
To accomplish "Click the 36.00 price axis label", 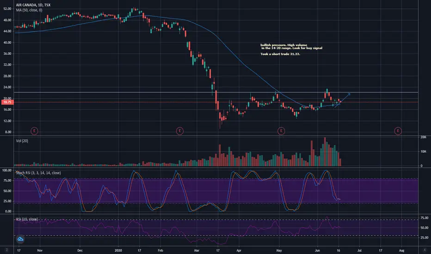I will [x=7, y=54].
